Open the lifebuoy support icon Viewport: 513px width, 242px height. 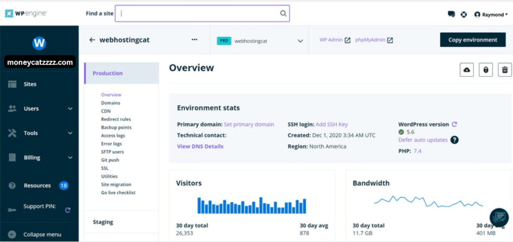pyautogui.click(x=463, y=14)
